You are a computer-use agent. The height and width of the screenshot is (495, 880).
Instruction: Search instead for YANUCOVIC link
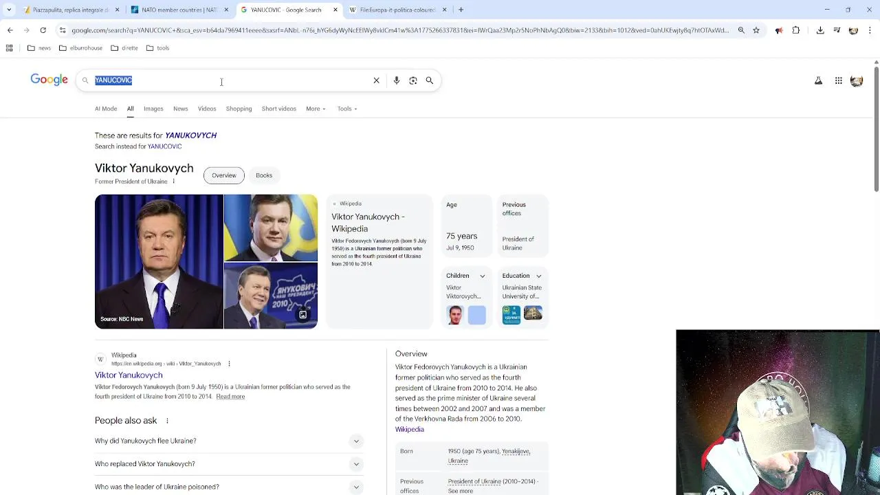click(x=164, y=146)
